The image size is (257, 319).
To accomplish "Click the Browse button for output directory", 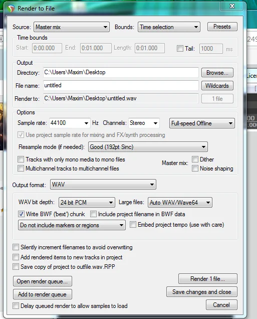I will point(217,73).
